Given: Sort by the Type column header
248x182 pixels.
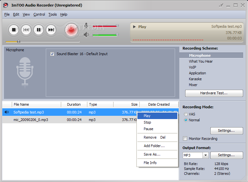Looking at the screenshot, I should (100, 104).
